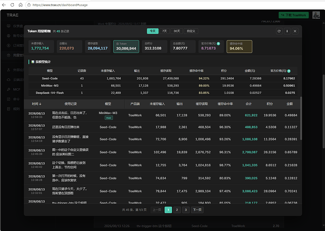This screenshot has width=325, height=231.
Task: Click the 账号设置 sidebar icon
Action: pyautogui.click(x=8, y=36)
